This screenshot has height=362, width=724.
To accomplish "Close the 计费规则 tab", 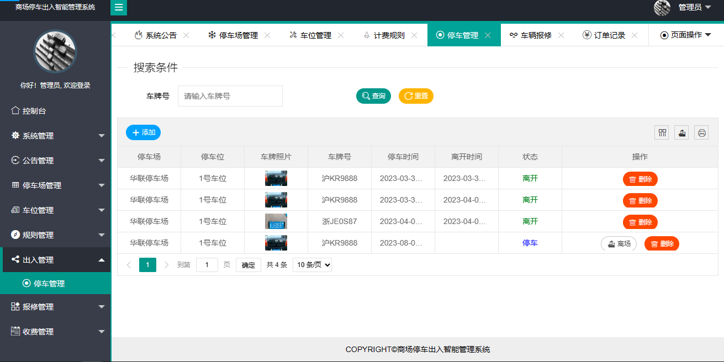I will 414,35.
